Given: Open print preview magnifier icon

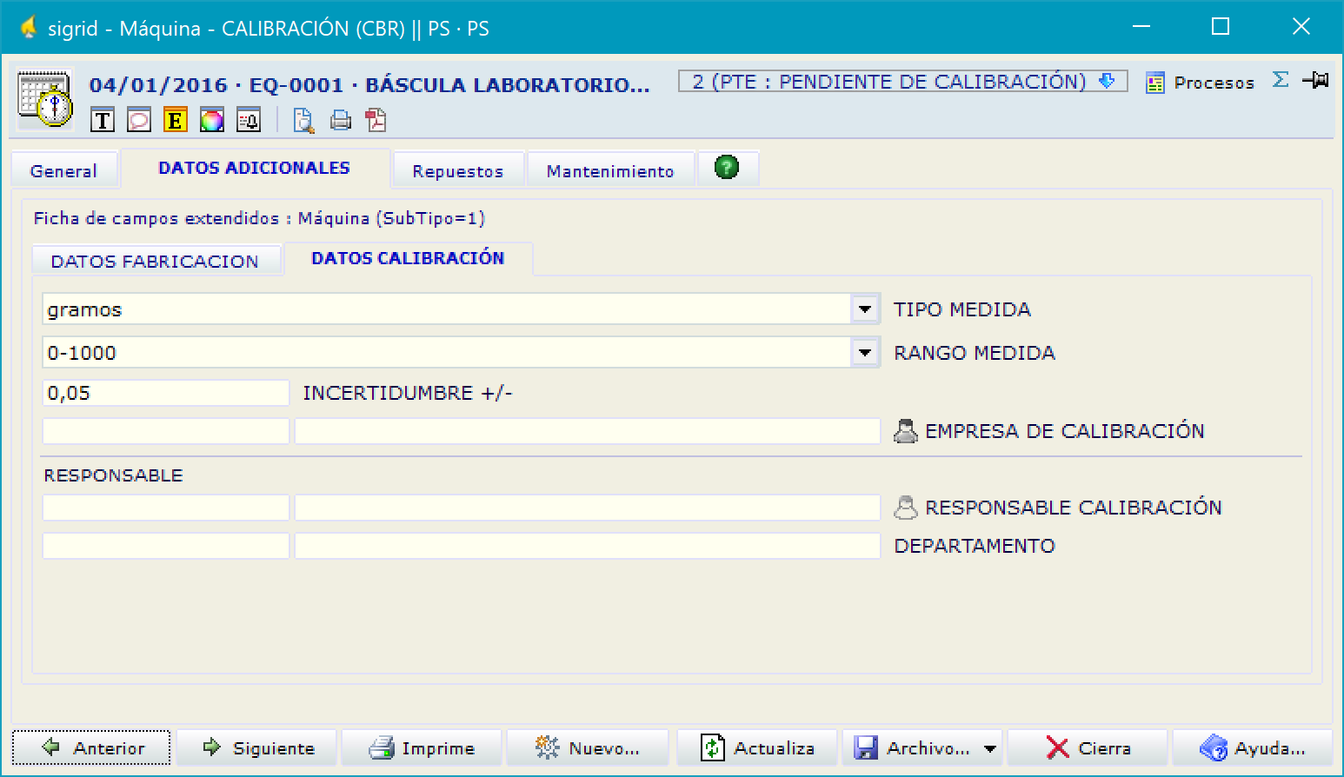Looking at the screenshot, I should [303, 121].
